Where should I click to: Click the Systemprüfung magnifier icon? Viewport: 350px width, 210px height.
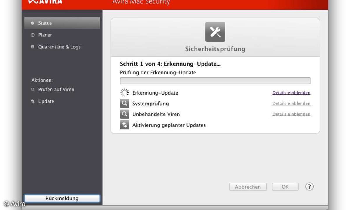125,104
